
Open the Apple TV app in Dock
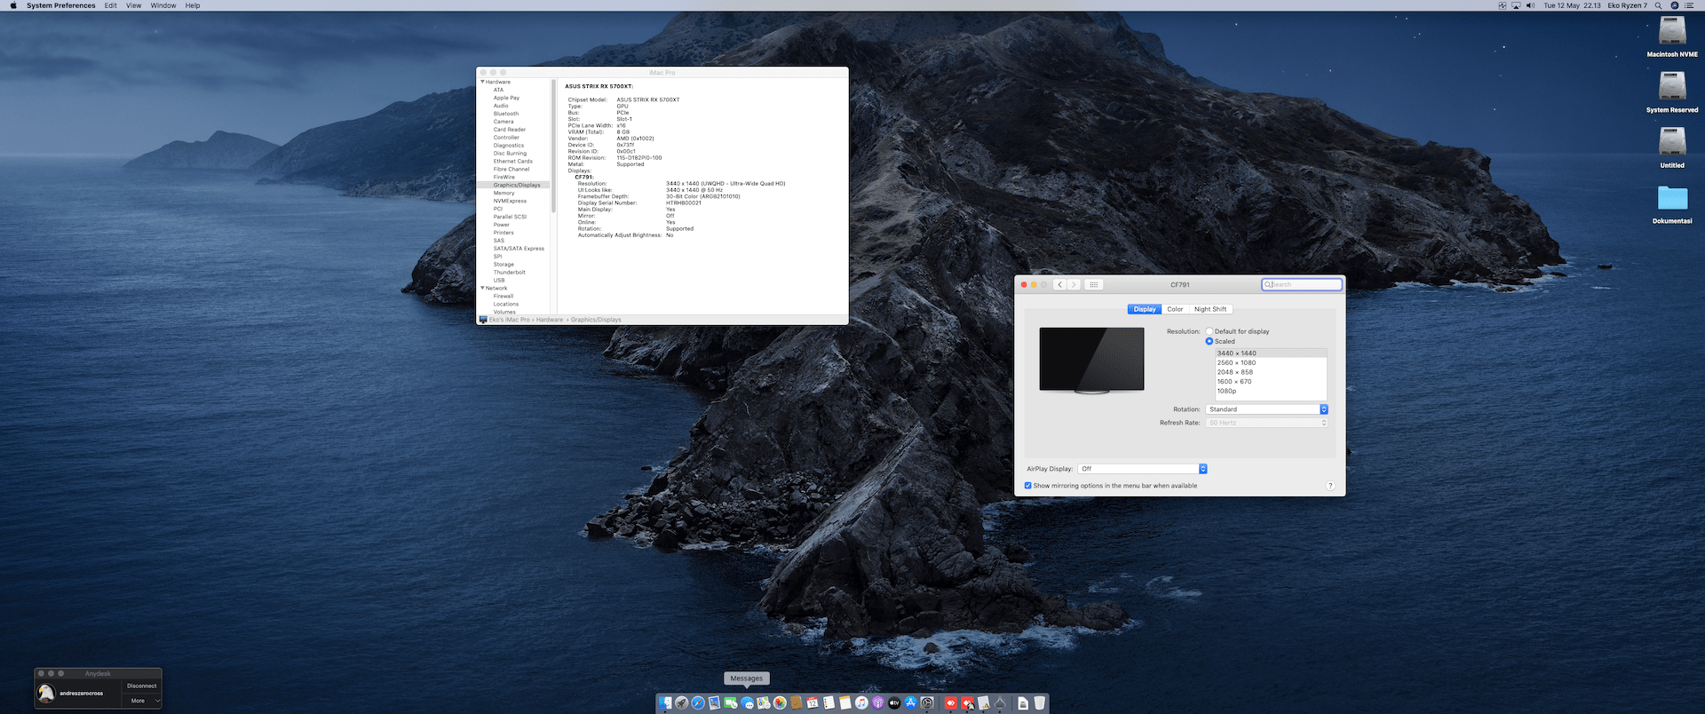(894, 703)
